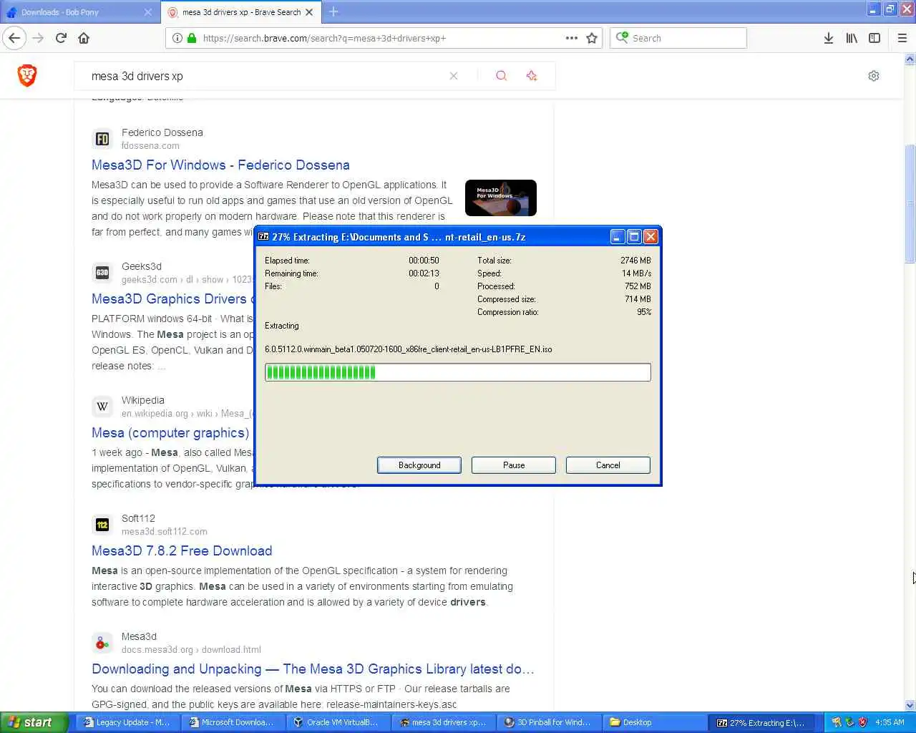
Task: Open page actions three-dot menu in address bar
Action: click(571, 38)
